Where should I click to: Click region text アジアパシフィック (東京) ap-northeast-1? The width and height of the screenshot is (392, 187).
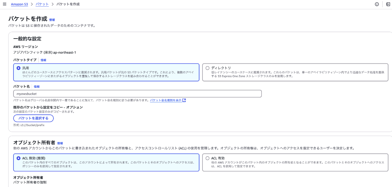click(45, 53)
